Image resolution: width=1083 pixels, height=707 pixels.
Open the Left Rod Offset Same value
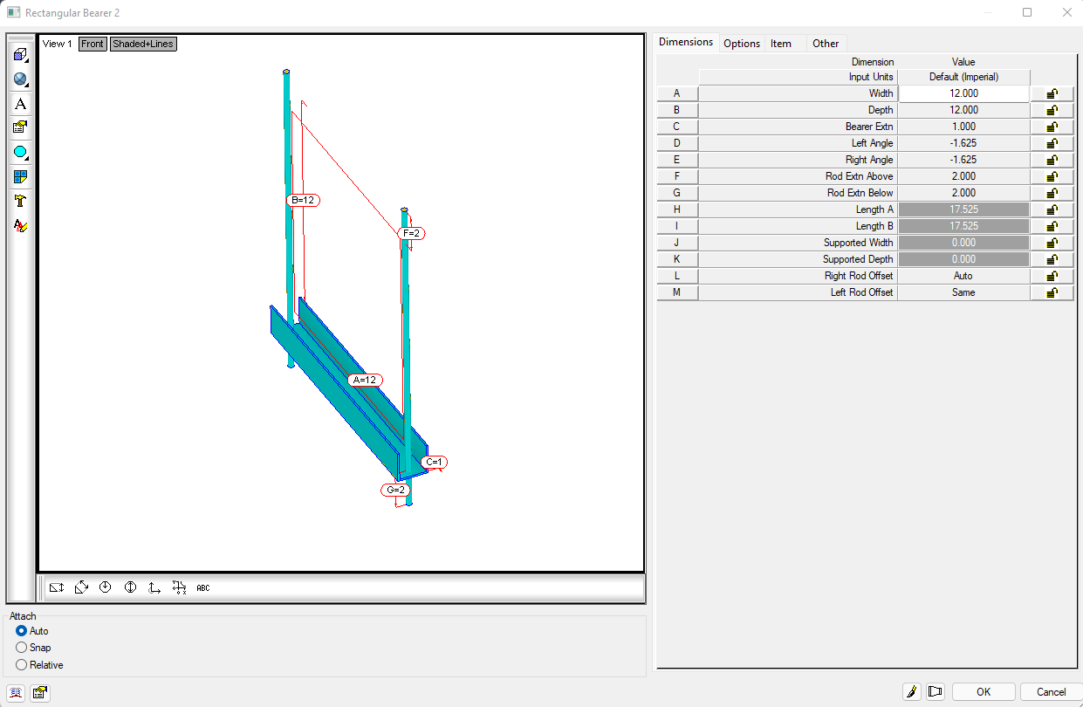963,292
